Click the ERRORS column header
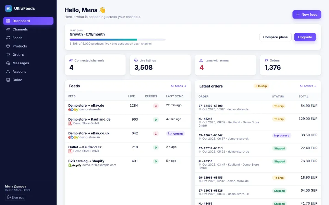Viewport: 329px width, 205px height. (151, 96)
